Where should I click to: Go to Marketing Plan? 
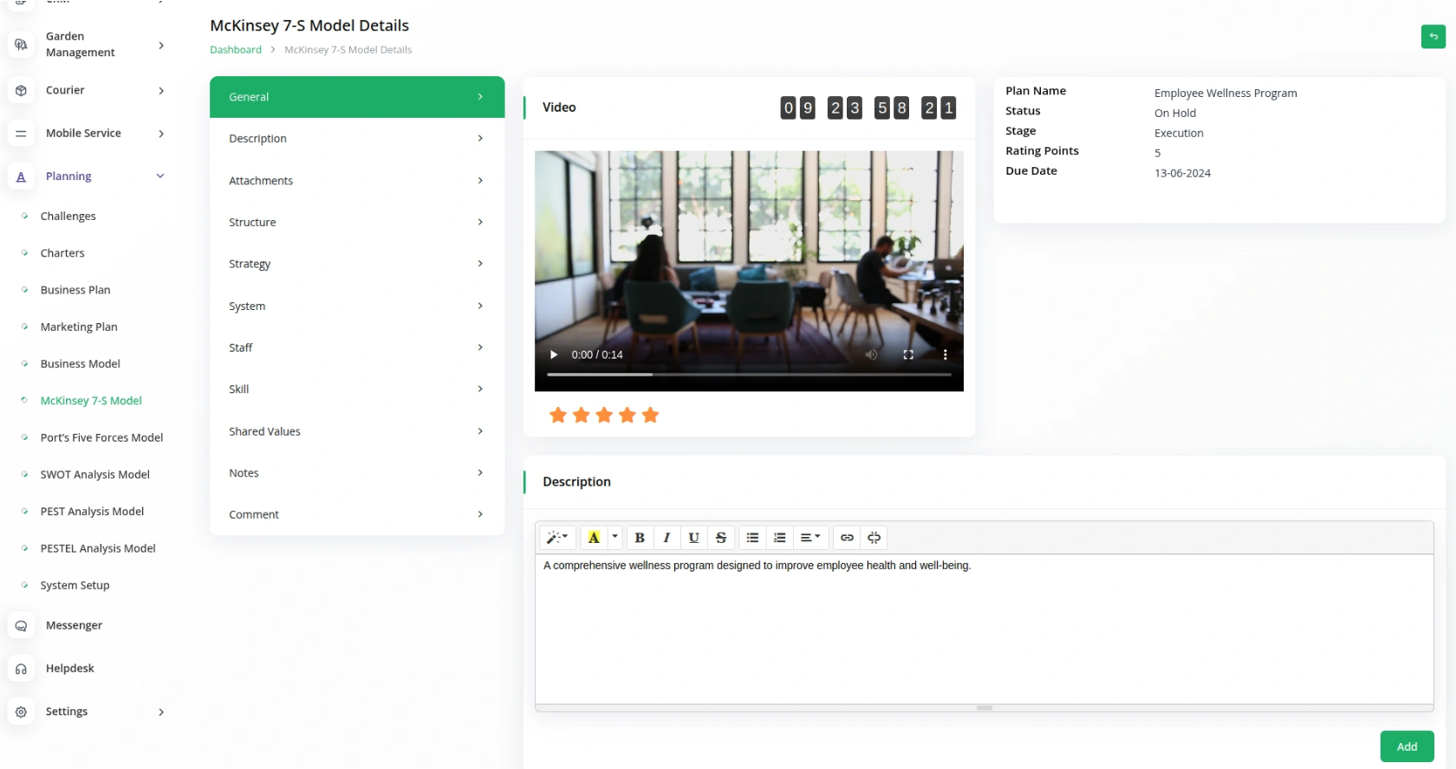click(79, 327)
